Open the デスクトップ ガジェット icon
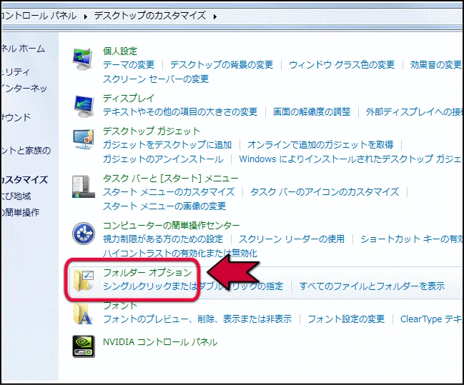Image resolution: width=464 pixels, height=385 pixels. (84, 139)
